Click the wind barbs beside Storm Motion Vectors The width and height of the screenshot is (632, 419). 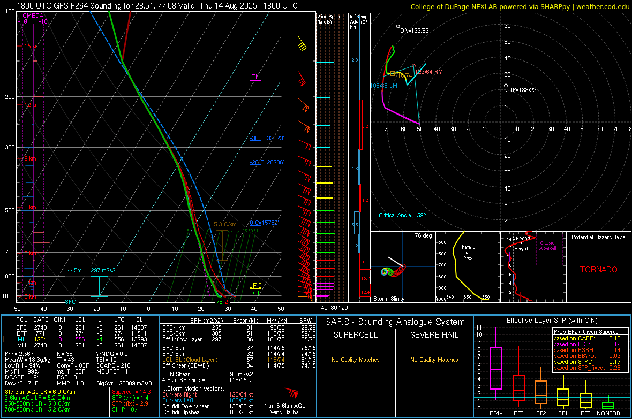coord(292,392)
